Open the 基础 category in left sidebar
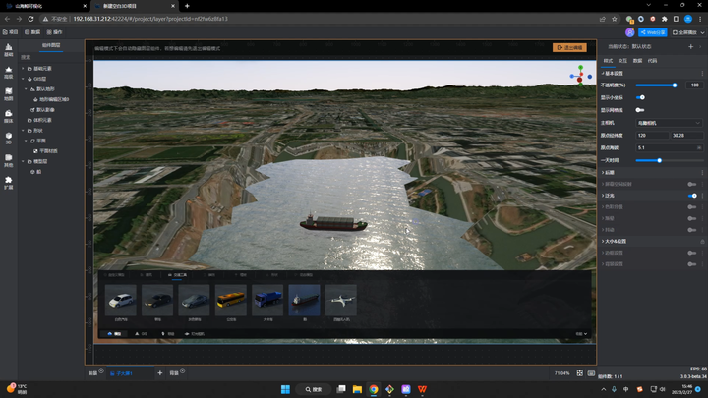This screenshot has width=708, height=398. pos(9,49)
